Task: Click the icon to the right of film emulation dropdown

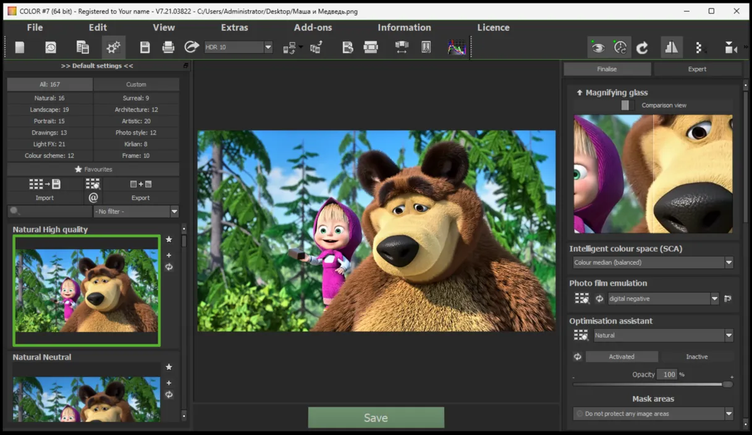Action: pyautogui.click(x=728, y=299)
